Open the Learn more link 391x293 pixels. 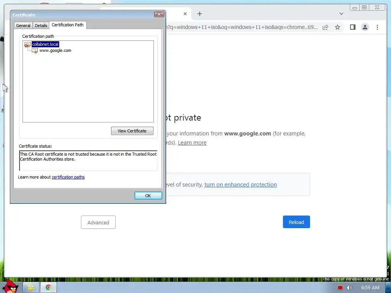coord(192,143)
